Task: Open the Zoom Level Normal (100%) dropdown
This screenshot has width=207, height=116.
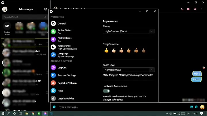Action: point(129,70)
